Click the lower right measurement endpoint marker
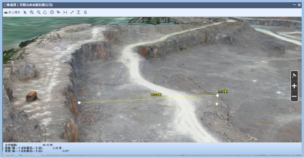 coord(217,104)
